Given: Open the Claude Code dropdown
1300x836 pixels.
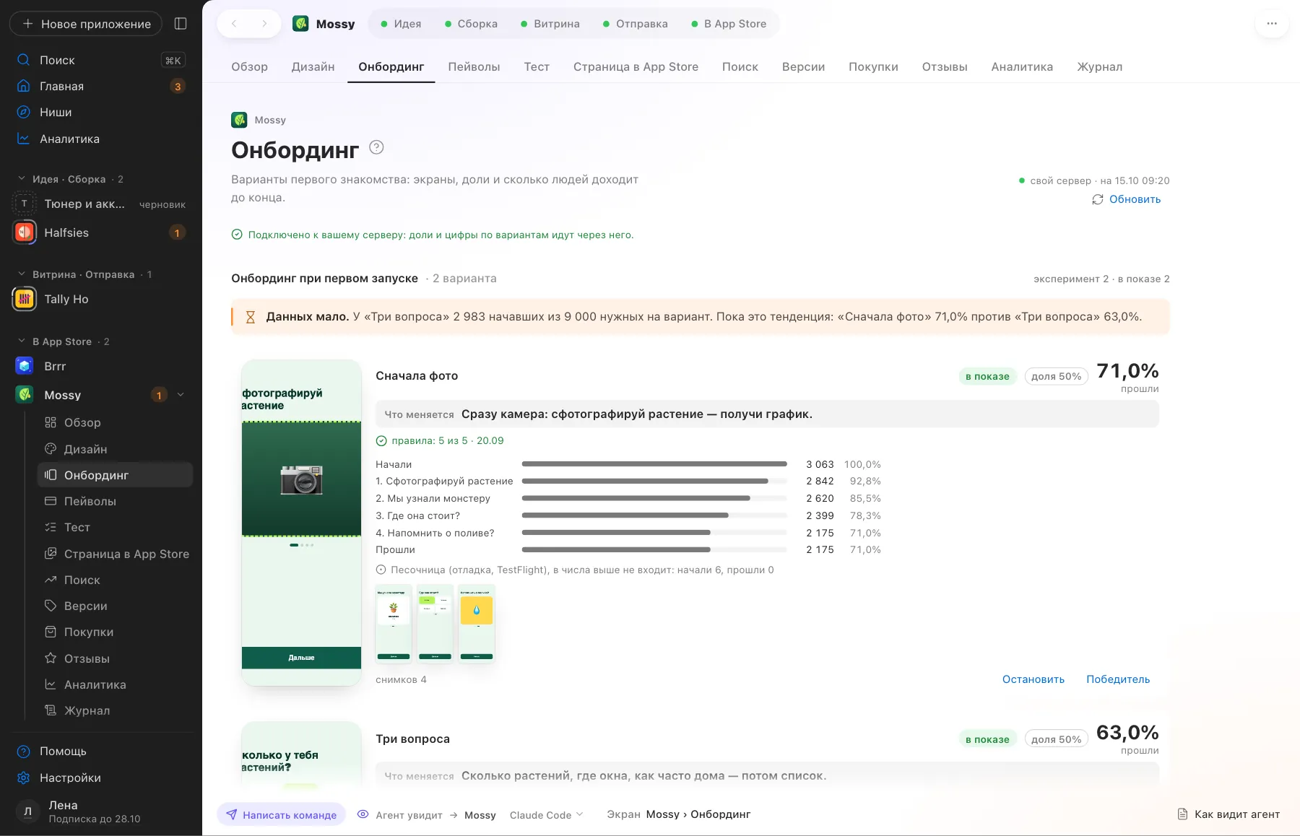Looking at the screenshot, I should (546, 815).
